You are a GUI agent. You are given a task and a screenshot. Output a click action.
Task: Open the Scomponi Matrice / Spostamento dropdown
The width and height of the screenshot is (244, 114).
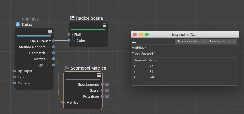pos(206,41)
